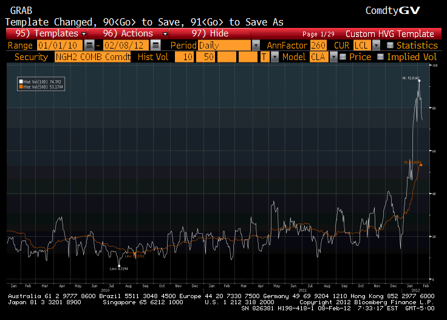Viewport: 447px width, 320px height.
Task: Click the white Hist Vol(10D) legend swatch
Action: pos(21,82)
